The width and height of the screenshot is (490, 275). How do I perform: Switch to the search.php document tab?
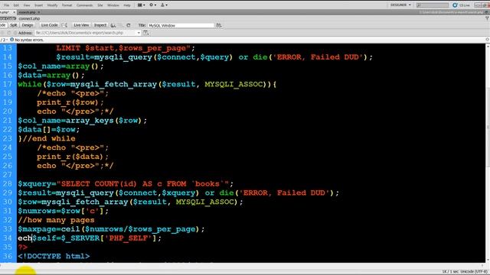pos(28,12)
